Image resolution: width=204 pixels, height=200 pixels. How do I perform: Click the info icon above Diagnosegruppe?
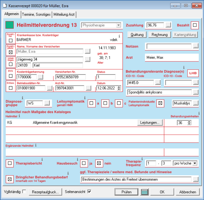click(23, 98)
